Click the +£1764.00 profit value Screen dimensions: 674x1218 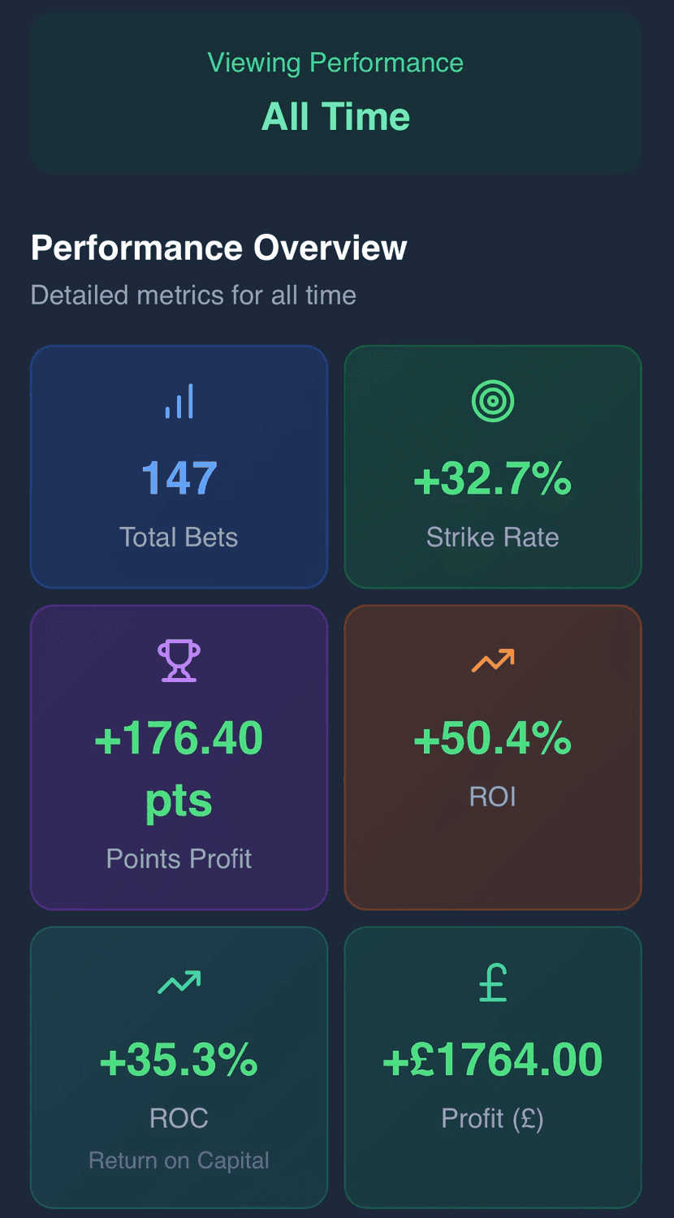point(493,1060)
